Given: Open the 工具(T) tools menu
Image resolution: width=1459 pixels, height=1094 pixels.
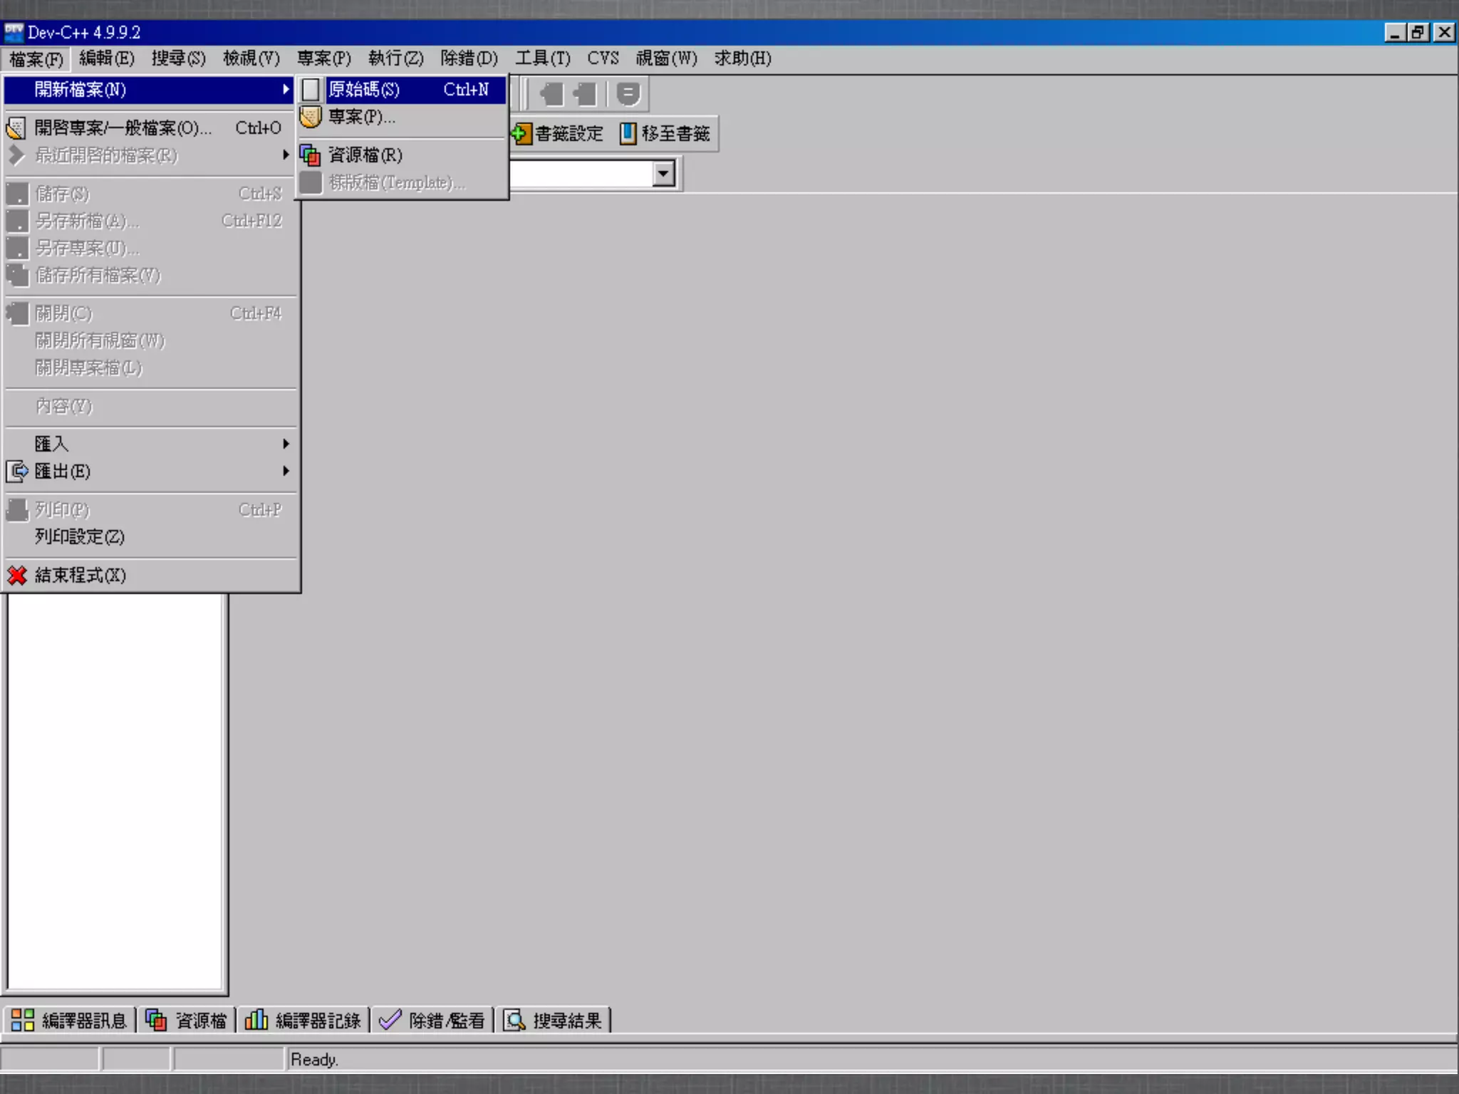Looking at the screenshot, I should point(542,58).
